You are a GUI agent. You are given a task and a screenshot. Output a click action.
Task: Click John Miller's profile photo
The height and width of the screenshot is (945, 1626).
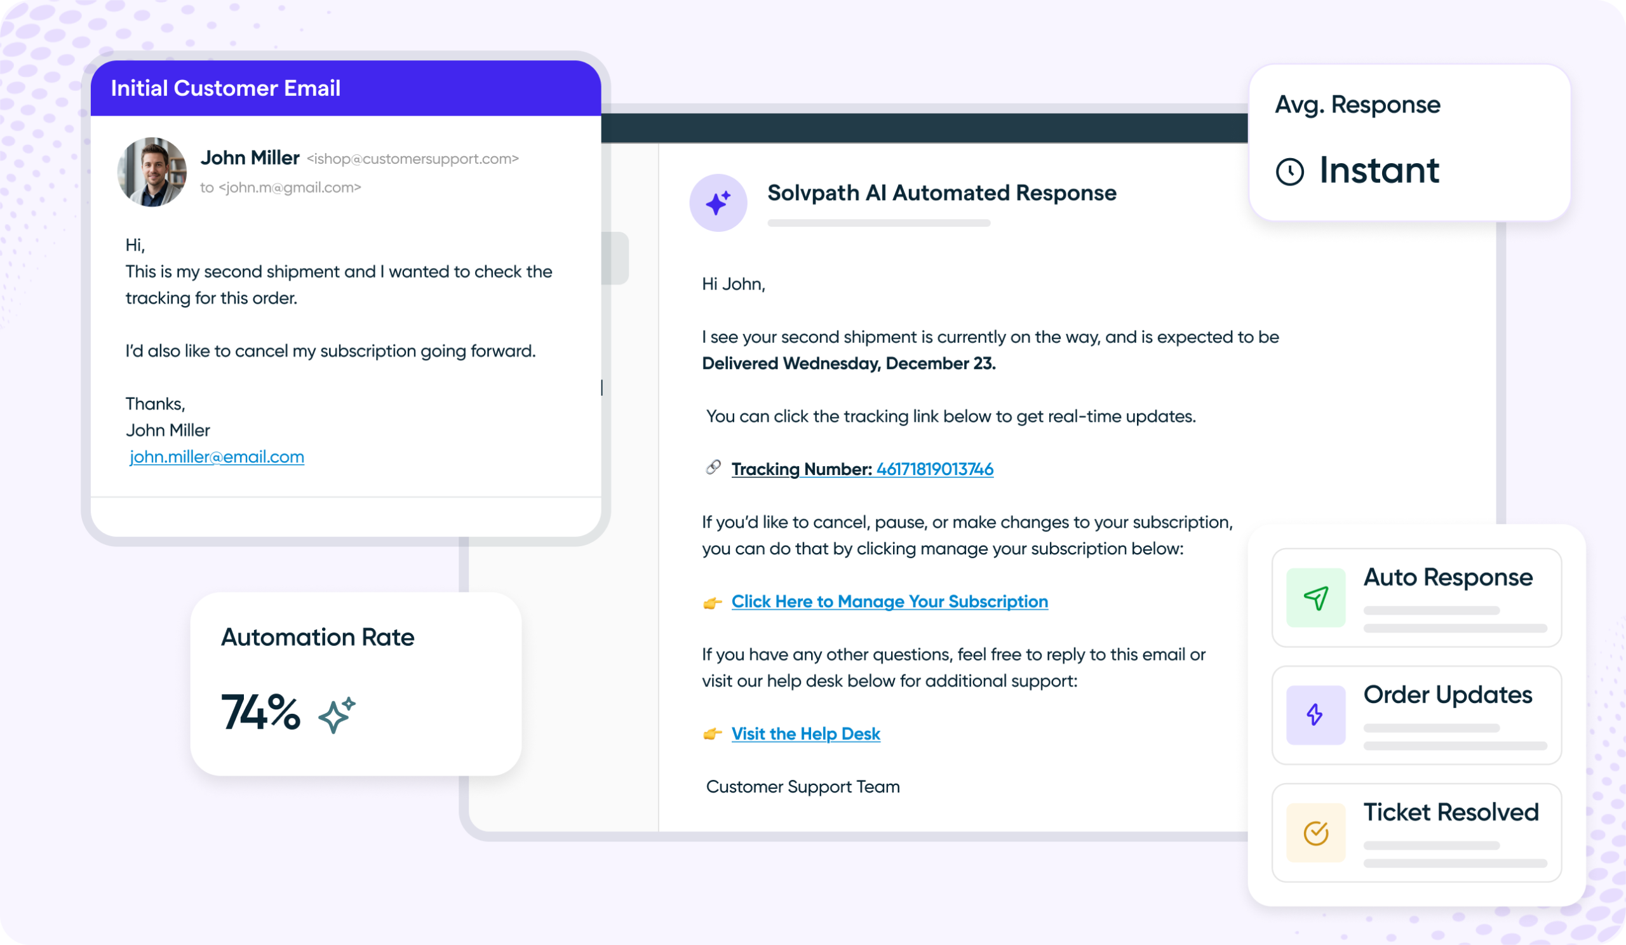point(152,171)
